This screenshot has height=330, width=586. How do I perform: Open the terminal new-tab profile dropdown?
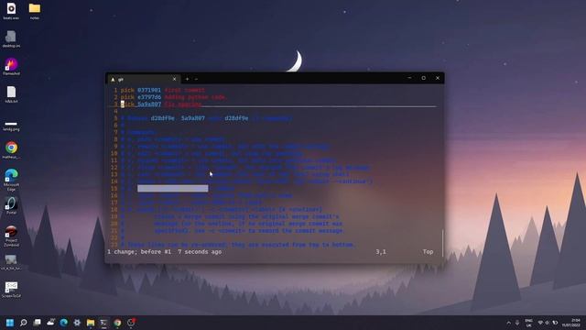[x=196, y=79]
